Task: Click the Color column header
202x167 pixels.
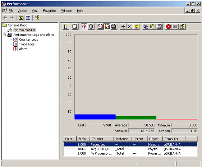Action: pyautogui.click(x=70, y=139)
